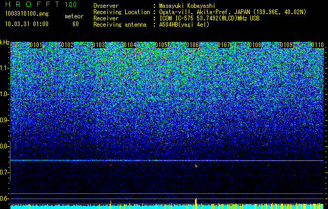Image resolution: width=328 pixels, height=209 pixels.
Task: Click the 'meteor' count label
Action: 74,16
